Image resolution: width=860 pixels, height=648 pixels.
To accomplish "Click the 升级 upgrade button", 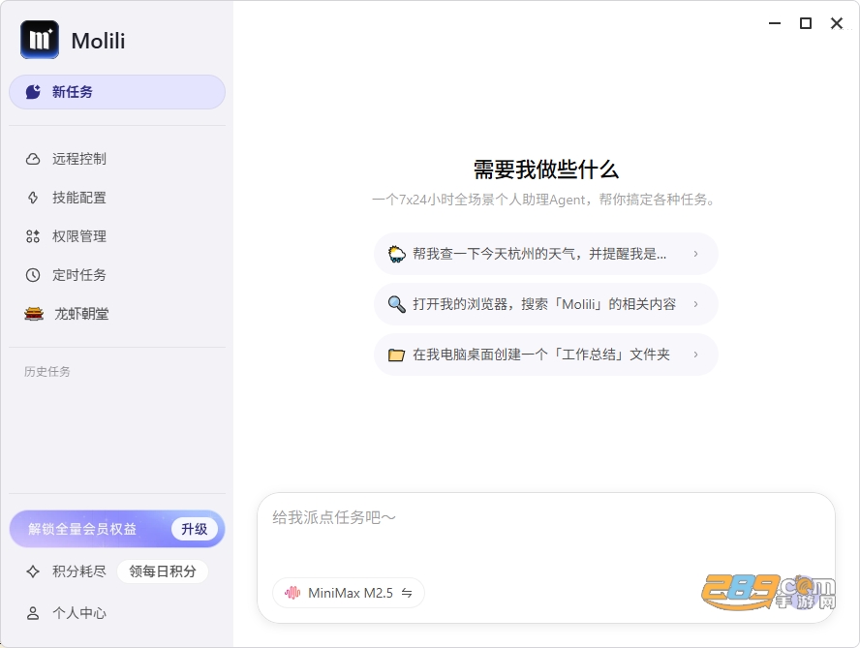I will (194, 529).
